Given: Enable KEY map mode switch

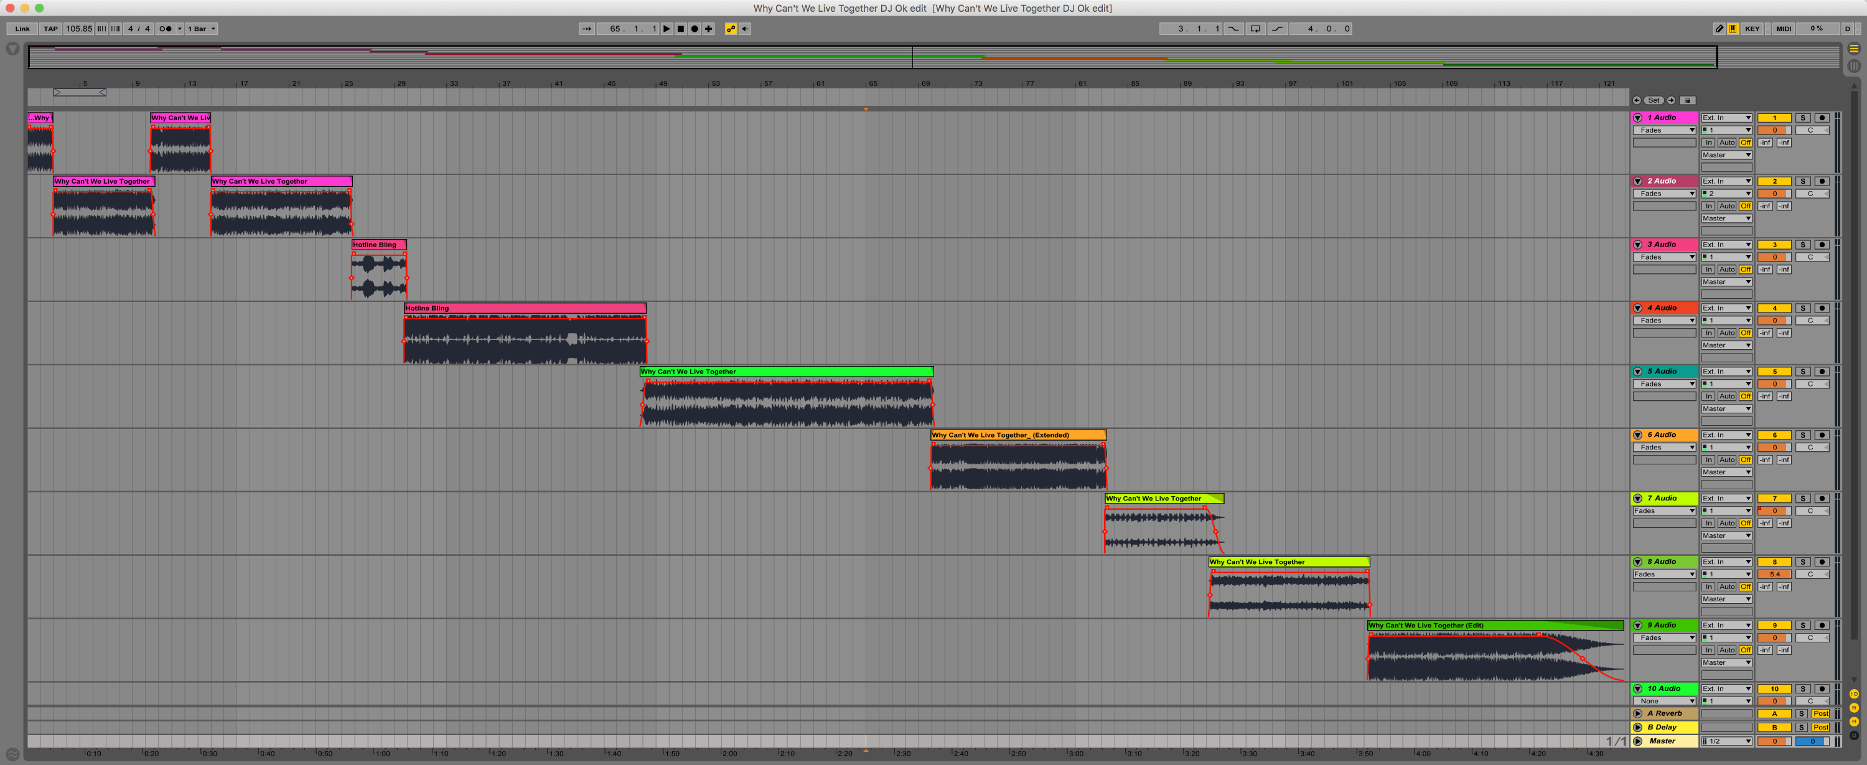Looking at the screenshot, I should click(1752, 29).
